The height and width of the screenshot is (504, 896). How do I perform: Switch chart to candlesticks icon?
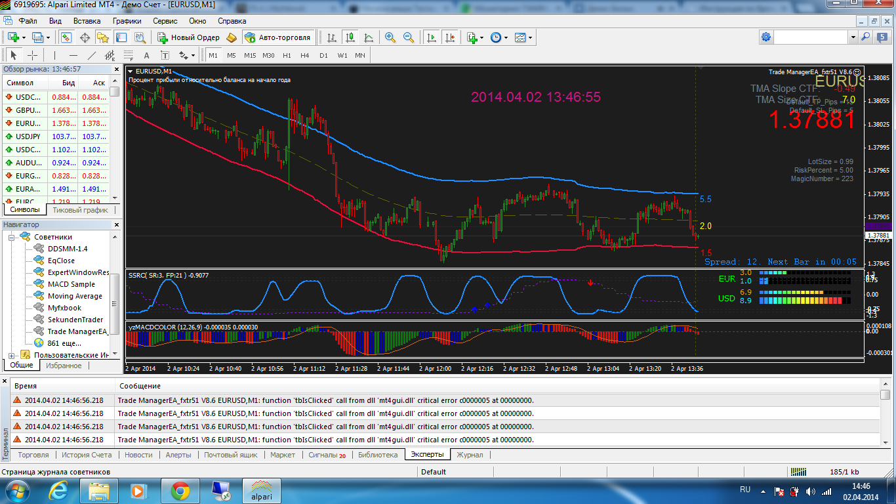(x=350, y=37)
